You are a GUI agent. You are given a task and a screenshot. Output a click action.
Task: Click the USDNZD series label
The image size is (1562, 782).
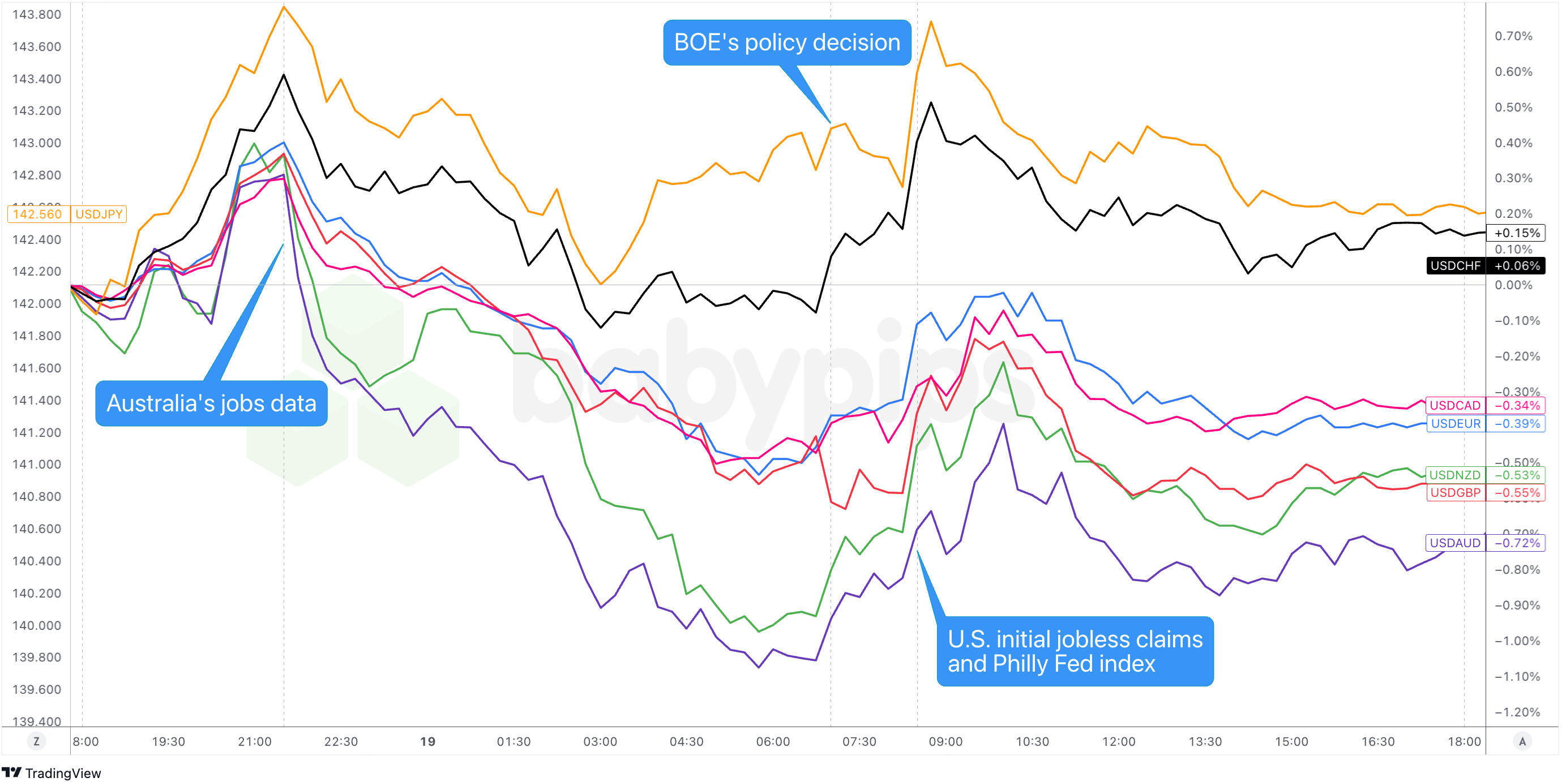pos(1455,475)
